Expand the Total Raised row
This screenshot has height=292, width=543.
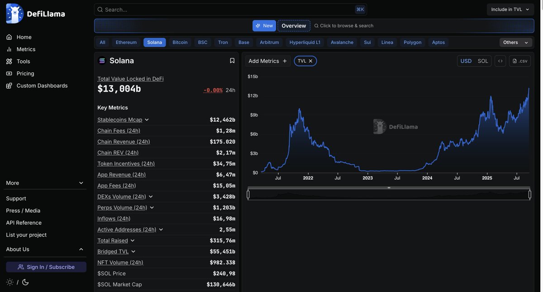tap(133, 240)
